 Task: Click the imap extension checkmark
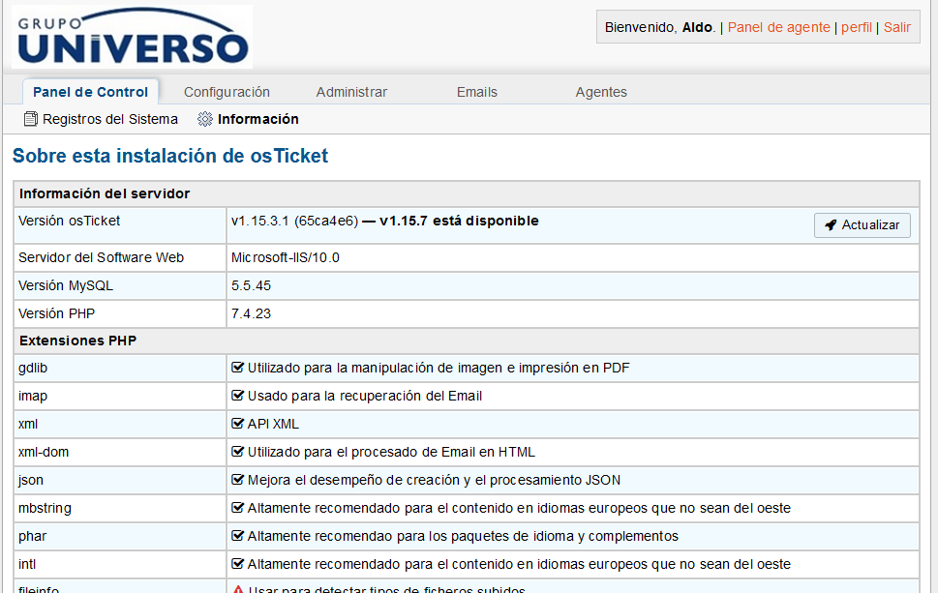coord(237,396)
